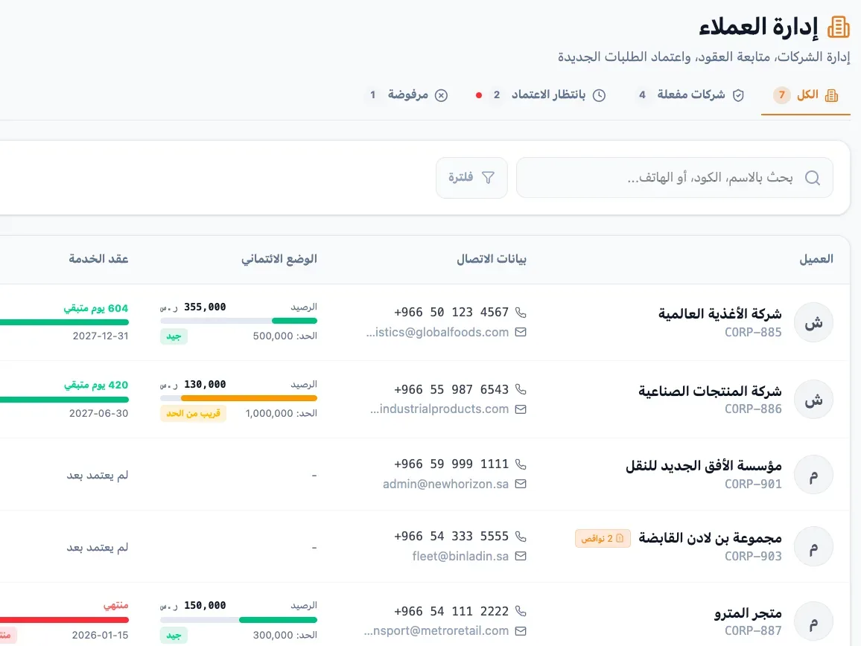Click the phone icon for +966 50 123 4567

click(521, 313)
